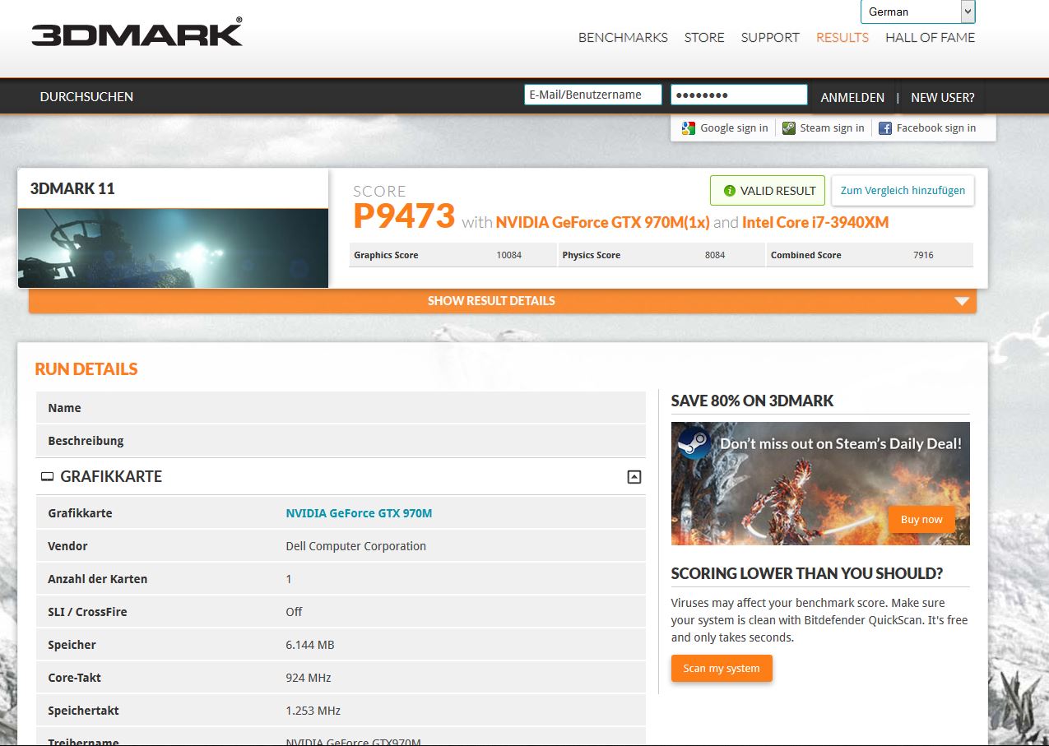Click the 3DMark logo

137,32
